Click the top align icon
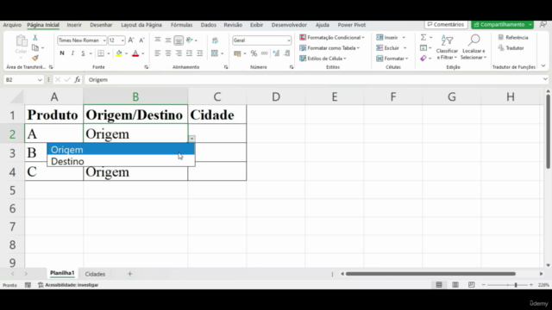Viewport: 552px width, 310px height. coord(158,40)
